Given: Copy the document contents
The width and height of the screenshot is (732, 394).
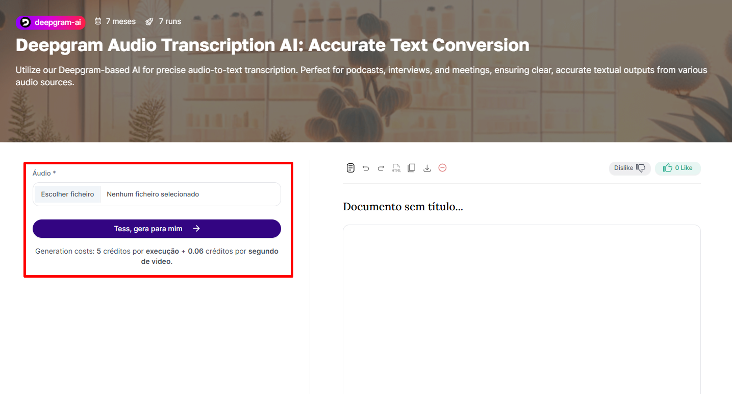Looking at the screenshot, I should coord(412,168).
